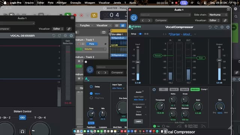Click Control Center icon in menu bar
Image resolution: width=240 pixels, height=135 pixels.
point(205,3)
